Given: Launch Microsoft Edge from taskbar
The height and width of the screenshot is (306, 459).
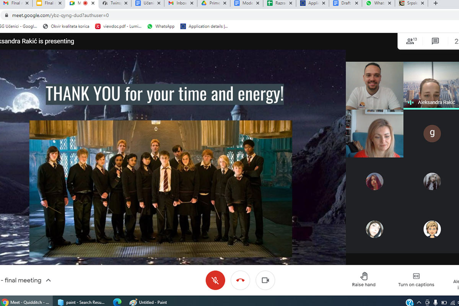Looking at the screenshot, I should [117, 302].
